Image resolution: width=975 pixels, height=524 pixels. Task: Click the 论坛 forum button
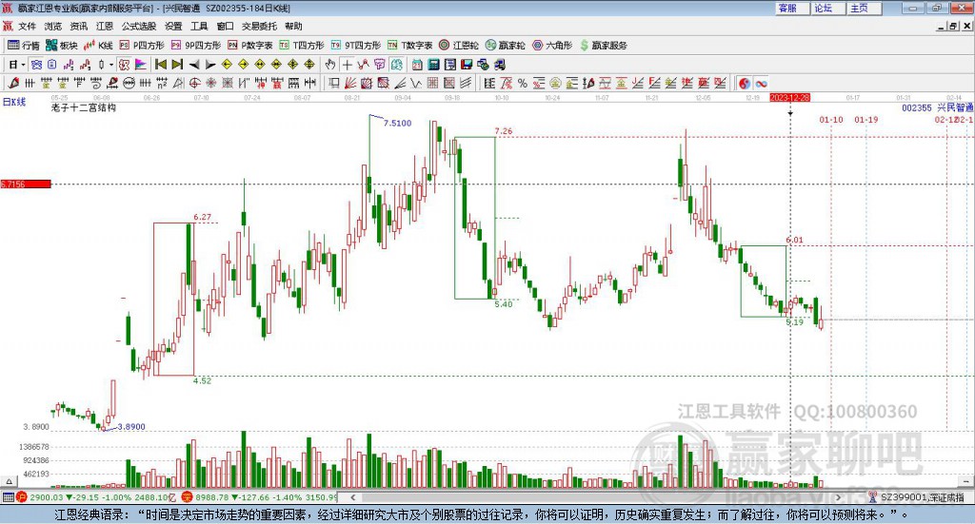coord(827,8)
